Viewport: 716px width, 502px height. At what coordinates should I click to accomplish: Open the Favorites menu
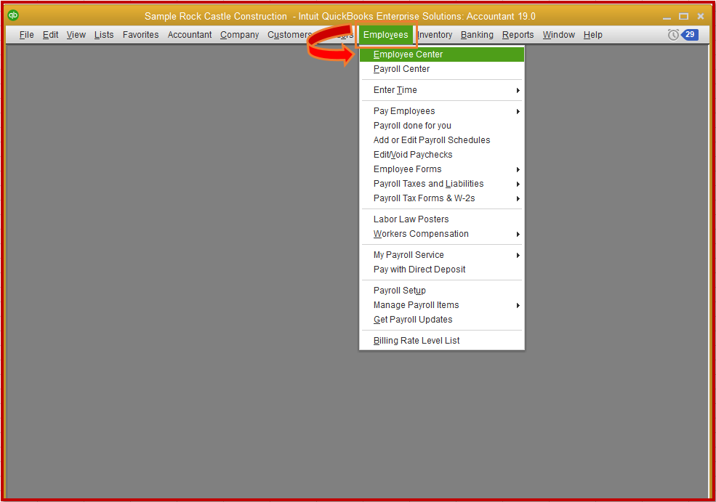click(x=140, y=35)
